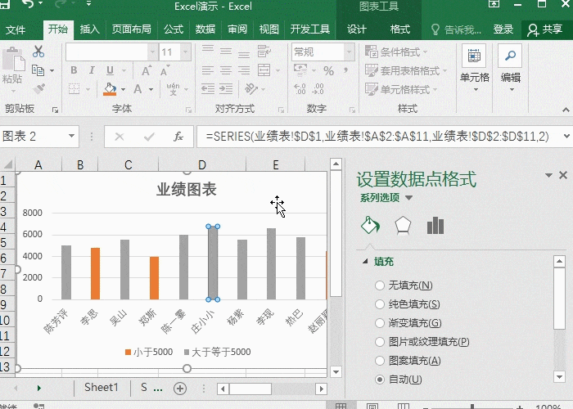Click 登录 sign-in button
573x409 pixels.
pos(503,29)
